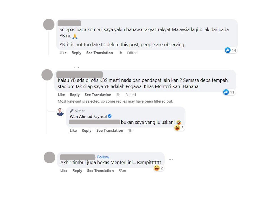
Task: Like the 'Selepas baca komen' comment
Action: tap(63, 53)
